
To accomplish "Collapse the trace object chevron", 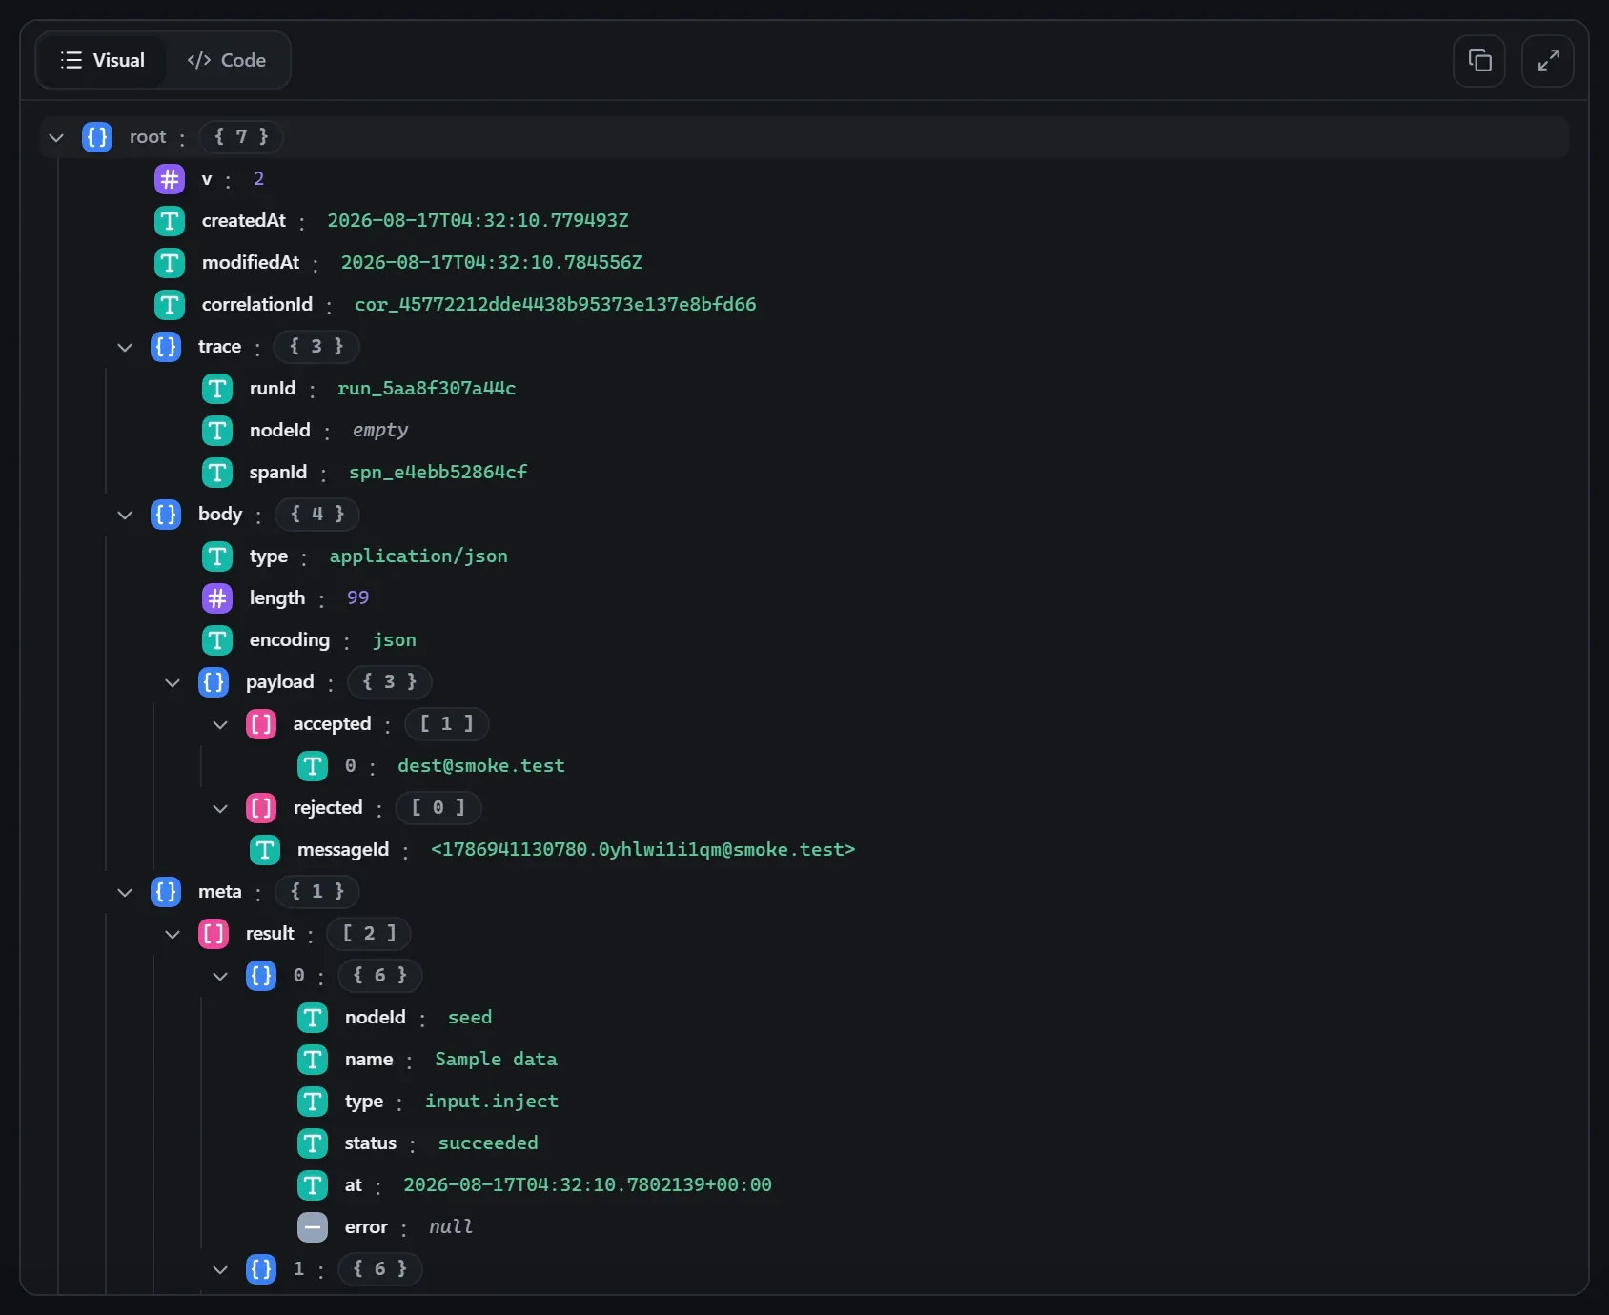I will click(125, 347).
